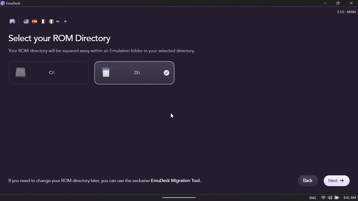Open the language switcher via ENG indicator

coord(312,198)
